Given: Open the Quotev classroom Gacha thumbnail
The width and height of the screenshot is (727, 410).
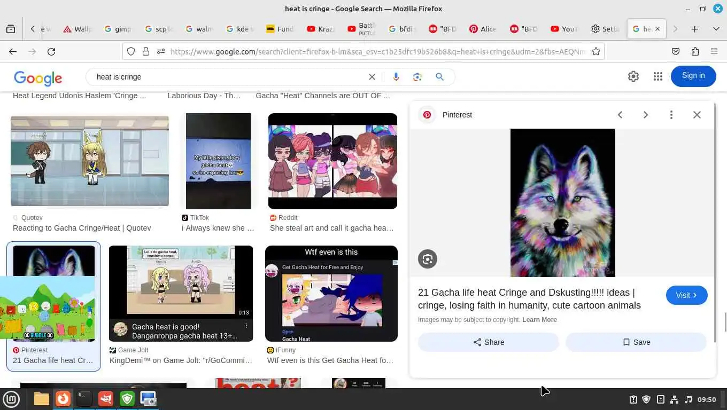Looking at the screenshot, I should point(90,161).
